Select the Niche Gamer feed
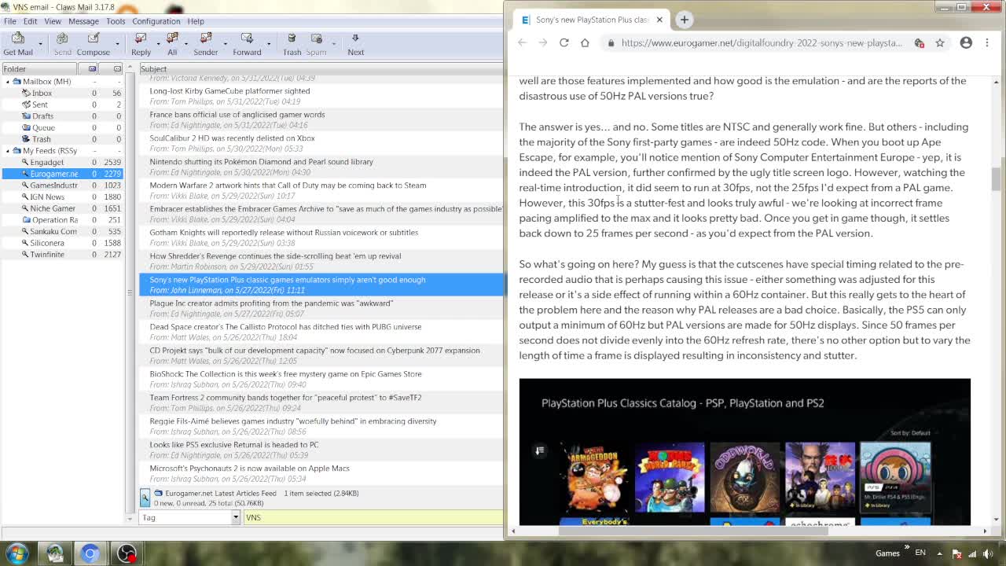Screen dimensions: 1006x566 pos(53,208)
